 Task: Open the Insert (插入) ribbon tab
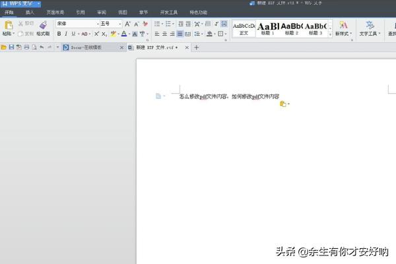click(30, 12)
